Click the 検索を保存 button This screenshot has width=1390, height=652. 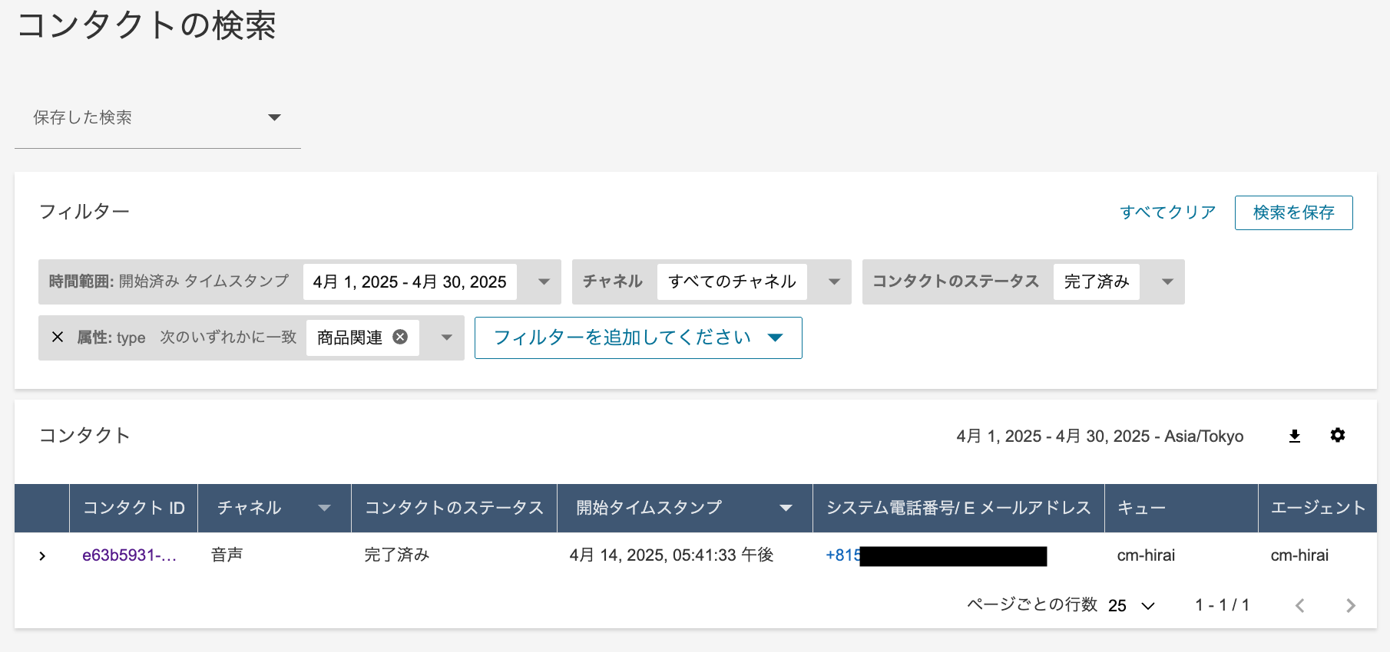pos(1294,212)
